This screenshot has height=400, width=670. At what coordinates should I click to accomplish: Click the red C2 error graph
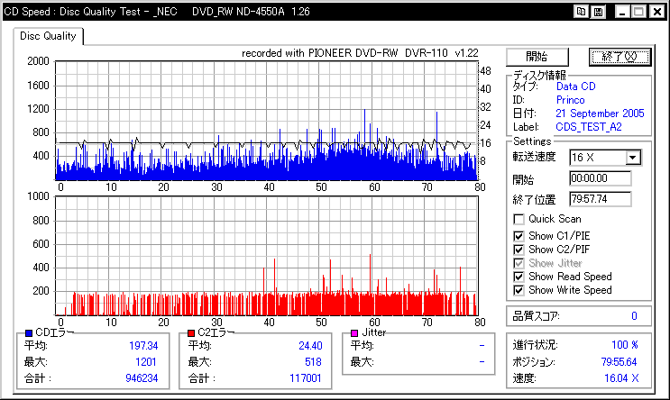(x=267, y=256)
